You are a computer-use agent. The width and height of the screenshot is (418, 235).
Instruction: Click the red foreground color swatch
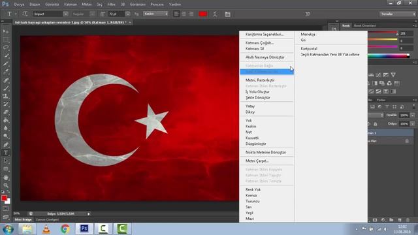[4, 198]
